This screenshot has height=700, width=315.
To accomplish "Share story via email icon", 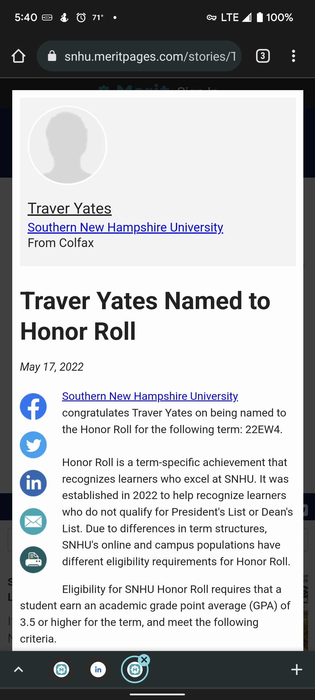I will tap(33, 521).
